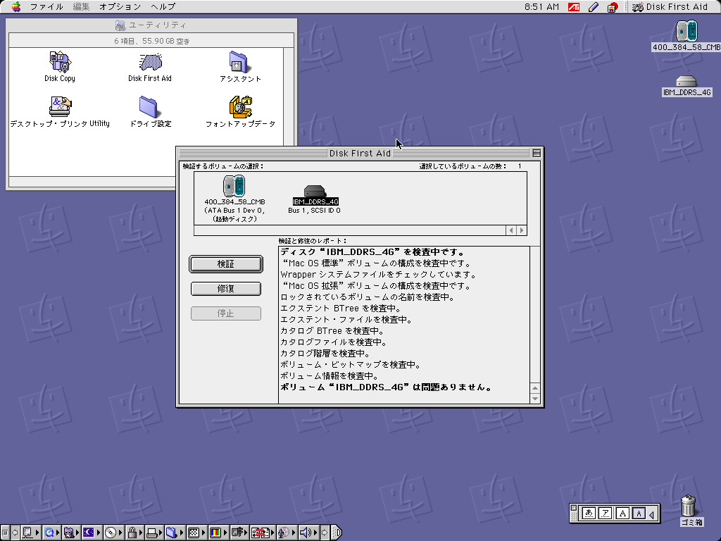
Task: Select half-width A input mode in palette
Action: click(x=639, y=514)
